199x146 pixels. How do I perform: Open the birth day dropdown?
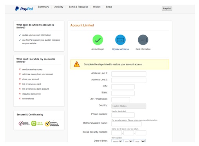tap(128, 141)
